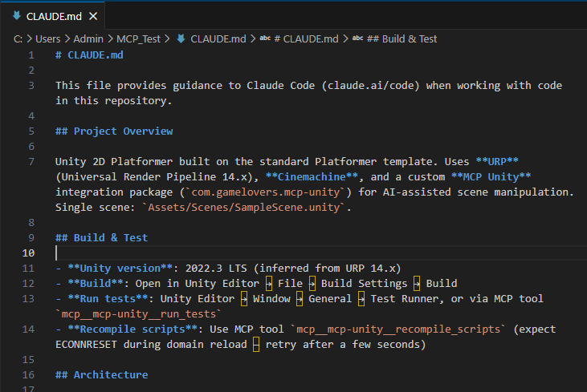Click the bold '**Cinemachine**' text
Screen dimensions: 587x392
[x=312, y=177]
